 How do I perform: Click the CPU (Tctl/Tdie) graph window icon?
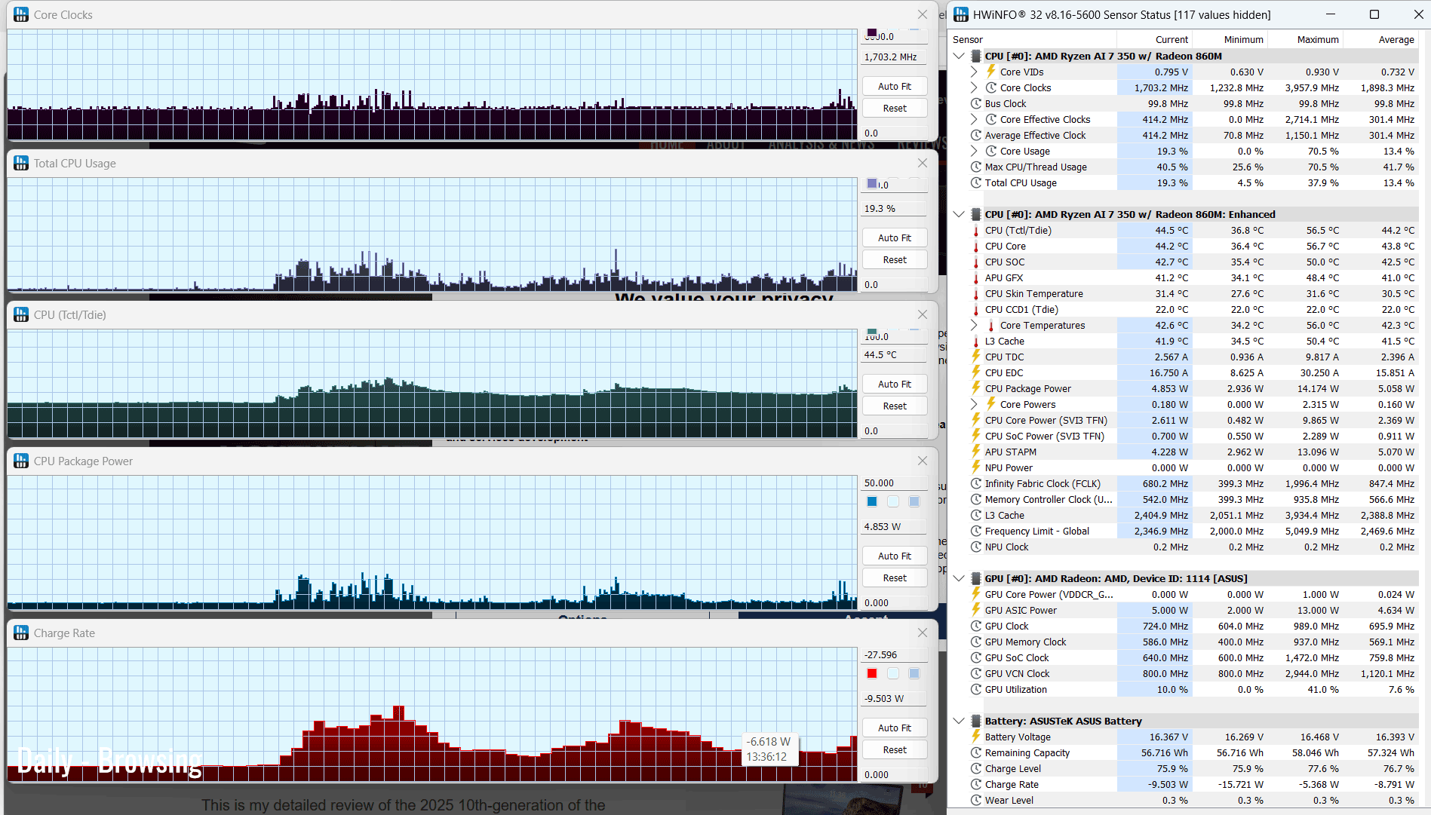[21, 314]
